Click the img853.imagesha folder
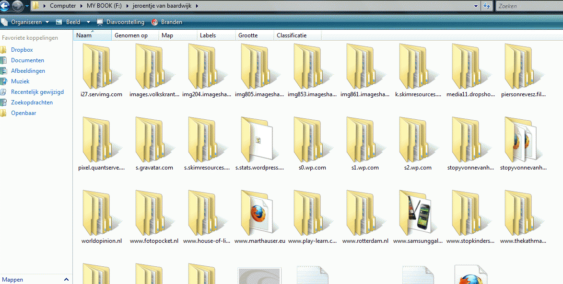This screenshot has height=284, width=563. pos(312,71)
